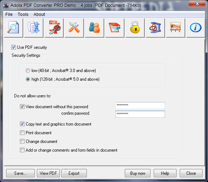This screenshot has width=208, height=182.
Task: Click the blue info icon
Action: coord(196,28)
